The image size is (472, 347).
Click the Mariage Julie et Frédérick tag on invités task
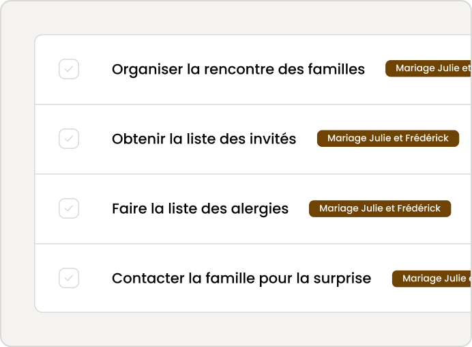(387, 139)
